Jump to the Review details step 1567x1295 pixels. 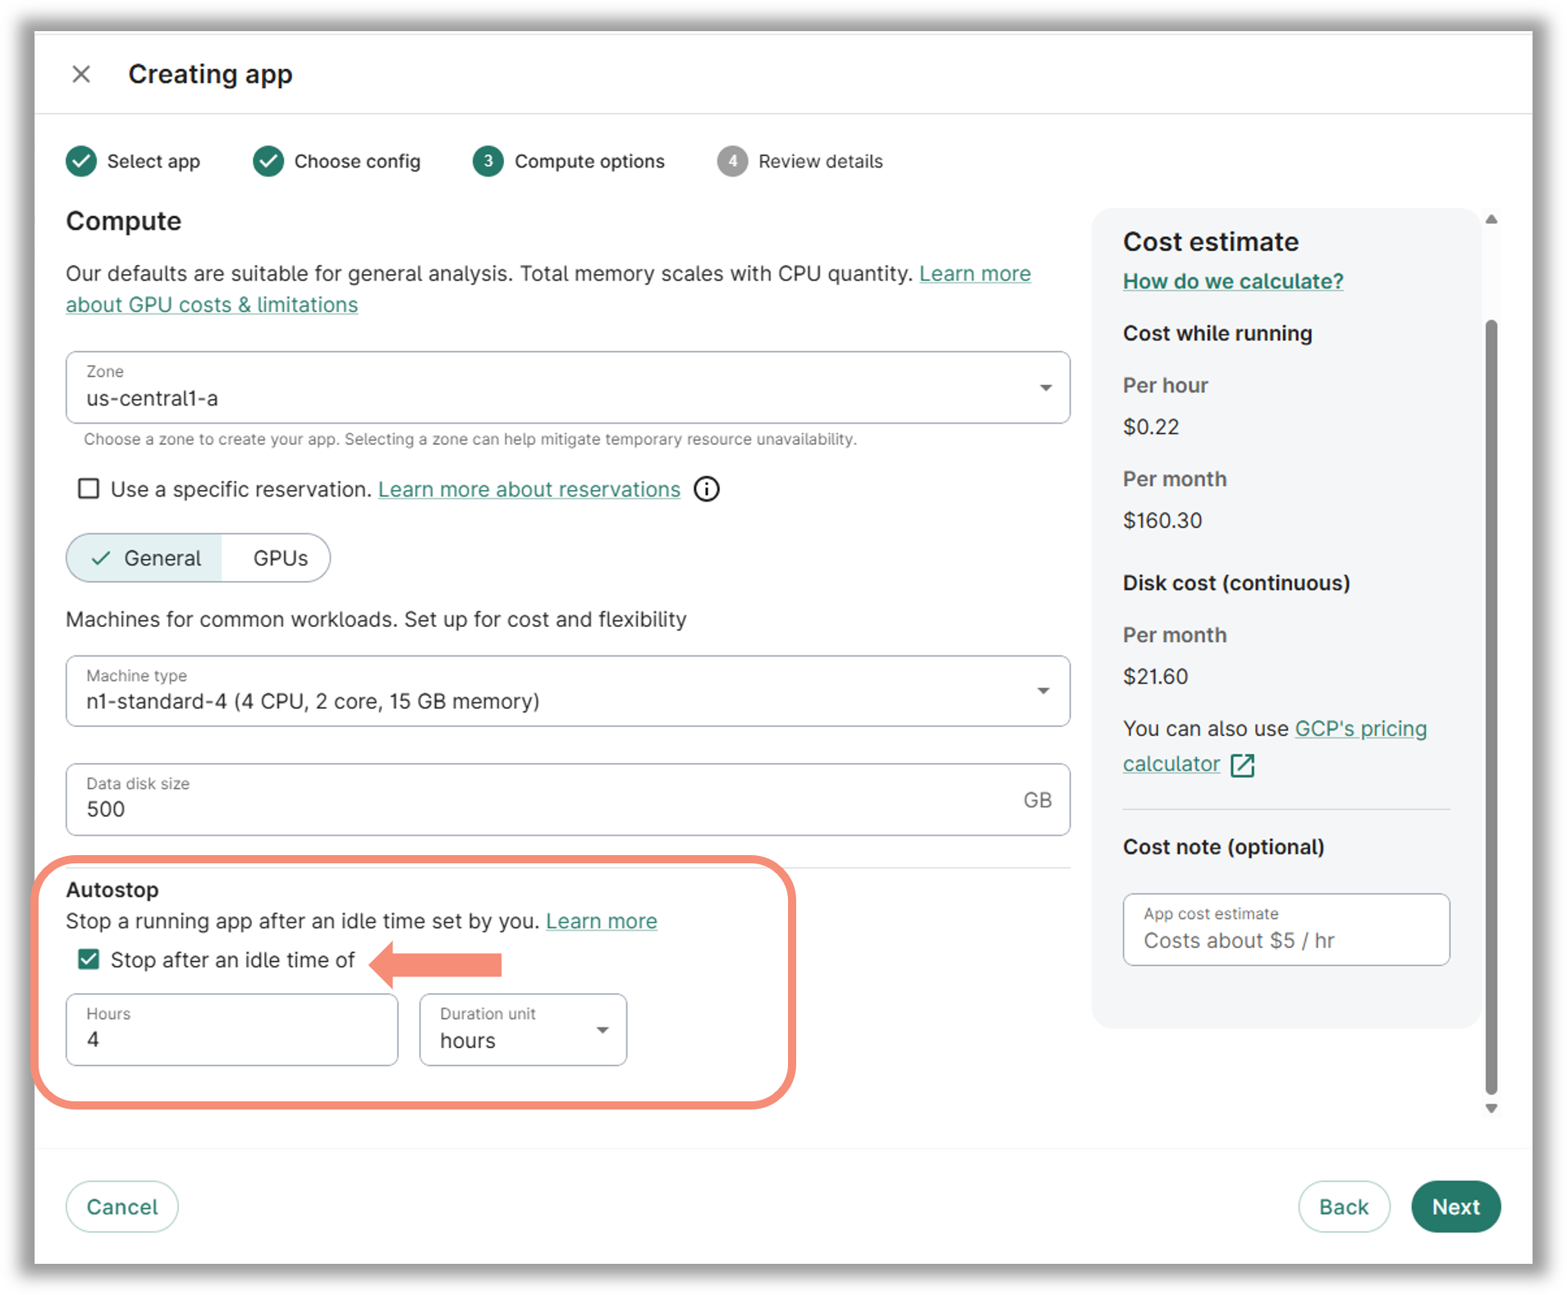tap(800, 162)
